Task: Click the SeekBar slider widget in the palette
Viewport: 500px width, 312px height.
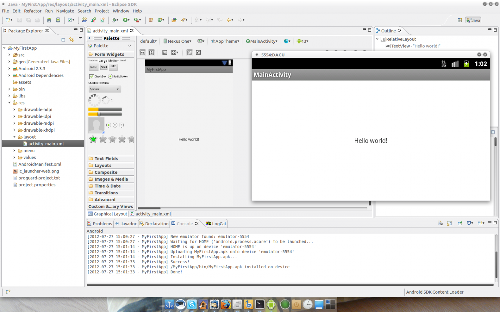Action: [x=105, y=114]
